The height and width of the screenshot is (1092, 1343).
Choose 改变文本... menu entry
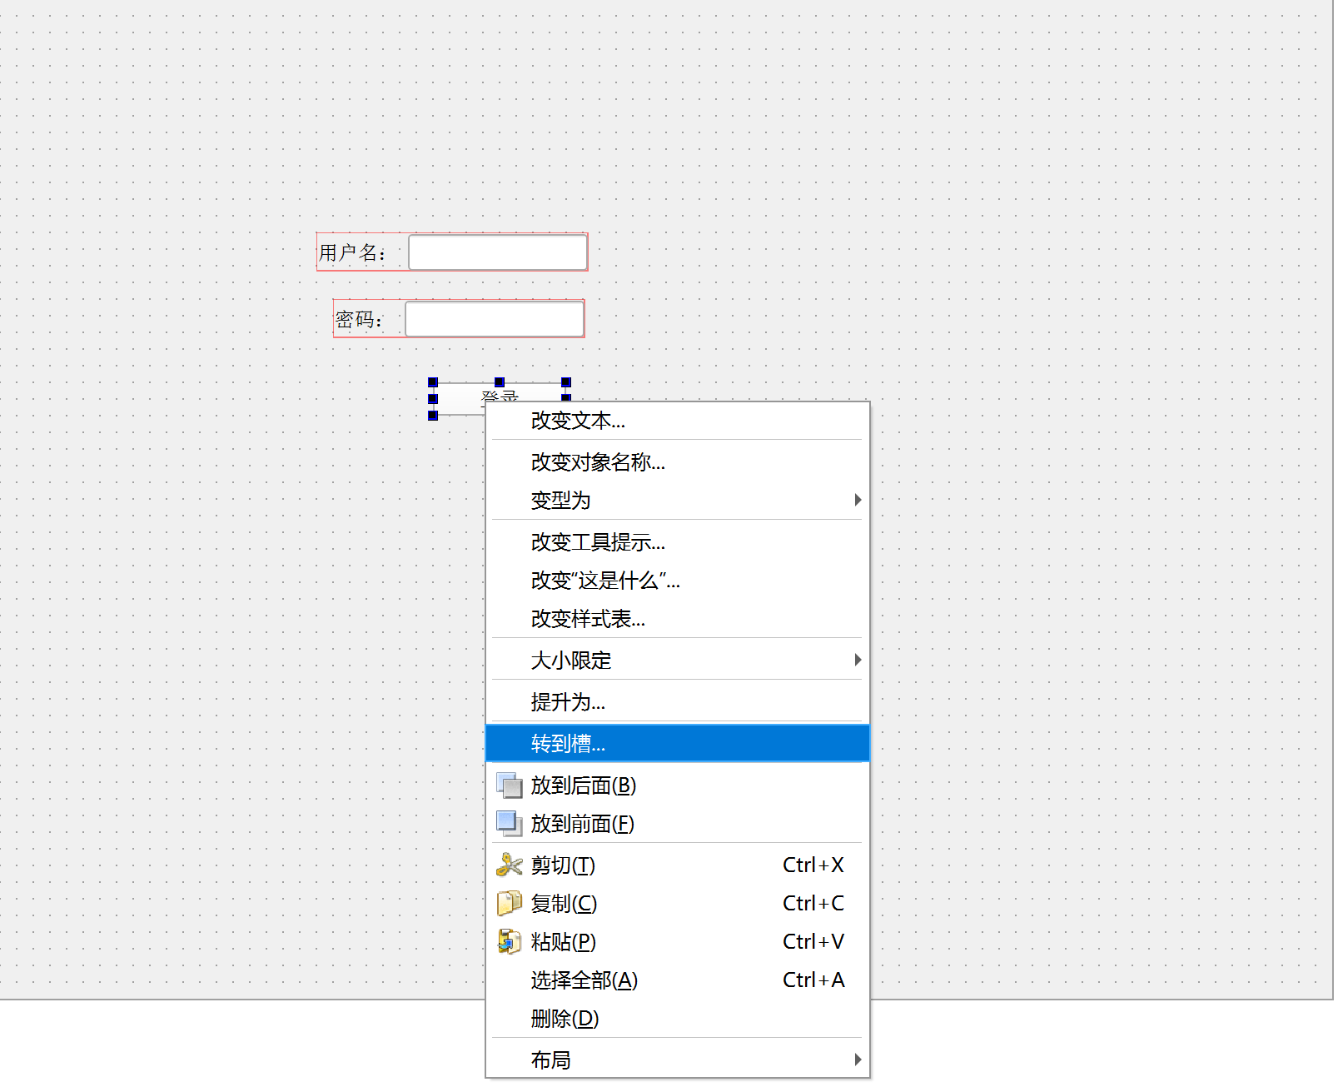pyautogui.click(x=578, y=421)
